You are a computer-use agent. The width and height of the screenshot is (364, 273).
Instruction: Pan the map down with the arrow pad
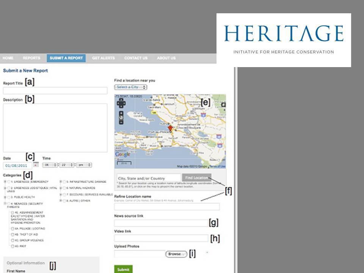coord(121,106)
